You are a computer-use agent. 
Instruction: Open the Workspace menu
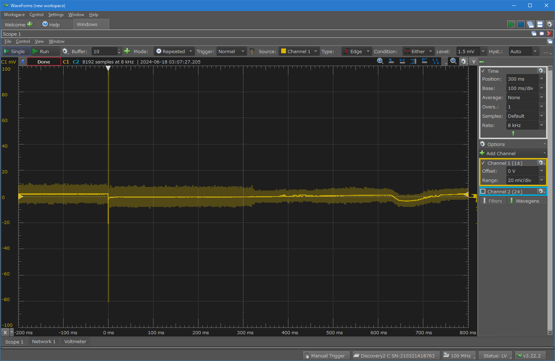pyautogui.click(x=14, y=15)
